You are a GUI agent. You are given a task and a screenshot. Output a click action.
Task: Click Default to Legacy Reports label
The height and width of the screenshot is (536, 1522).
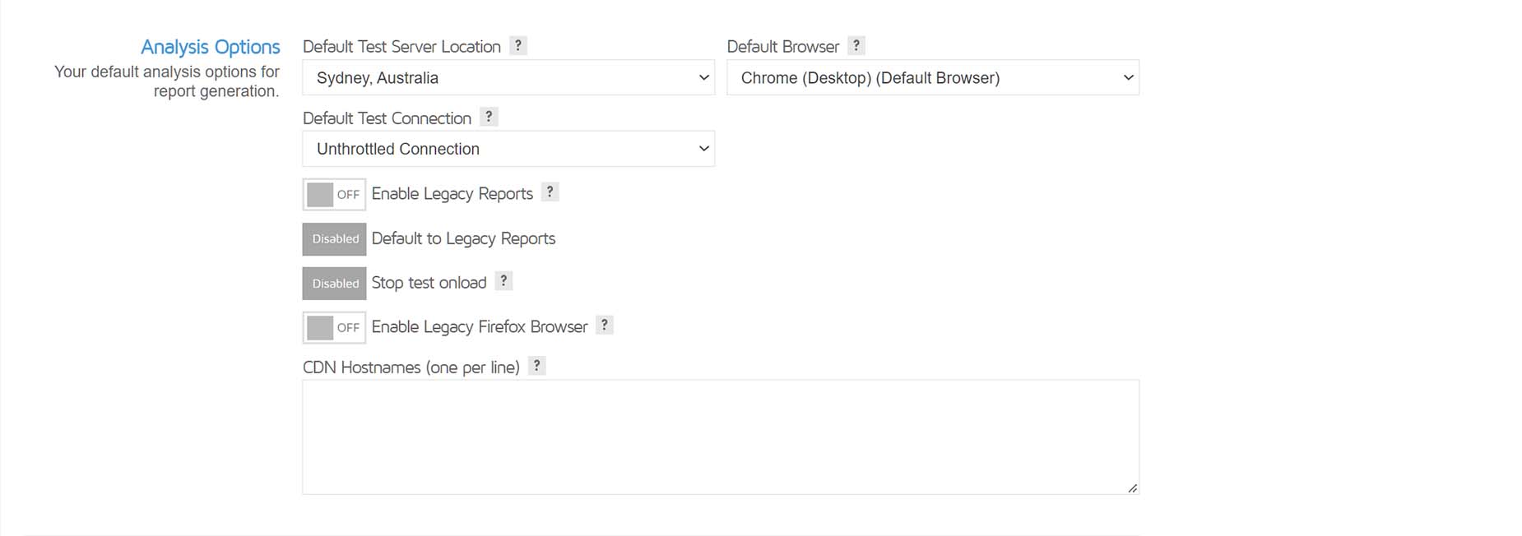(x=463, y=238)
